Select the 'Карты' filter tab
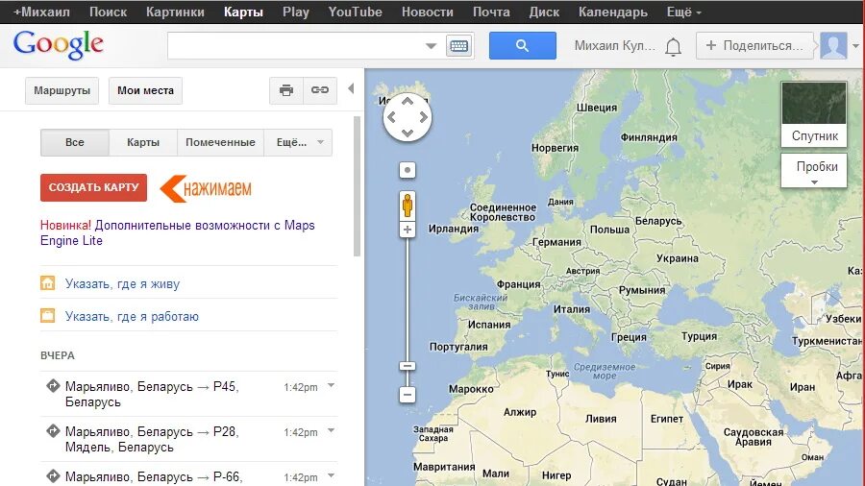Viewport: 865px width, 486px height. point(143,143)
